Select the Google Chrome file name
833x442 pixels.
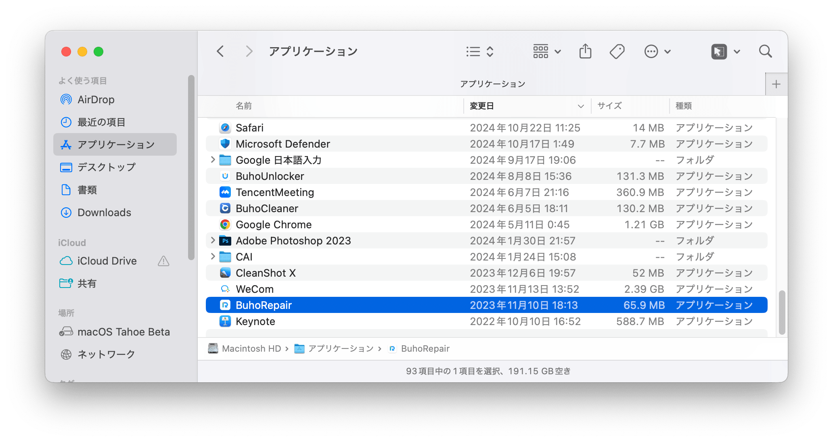pyautogui.click(x=274, y=225)
